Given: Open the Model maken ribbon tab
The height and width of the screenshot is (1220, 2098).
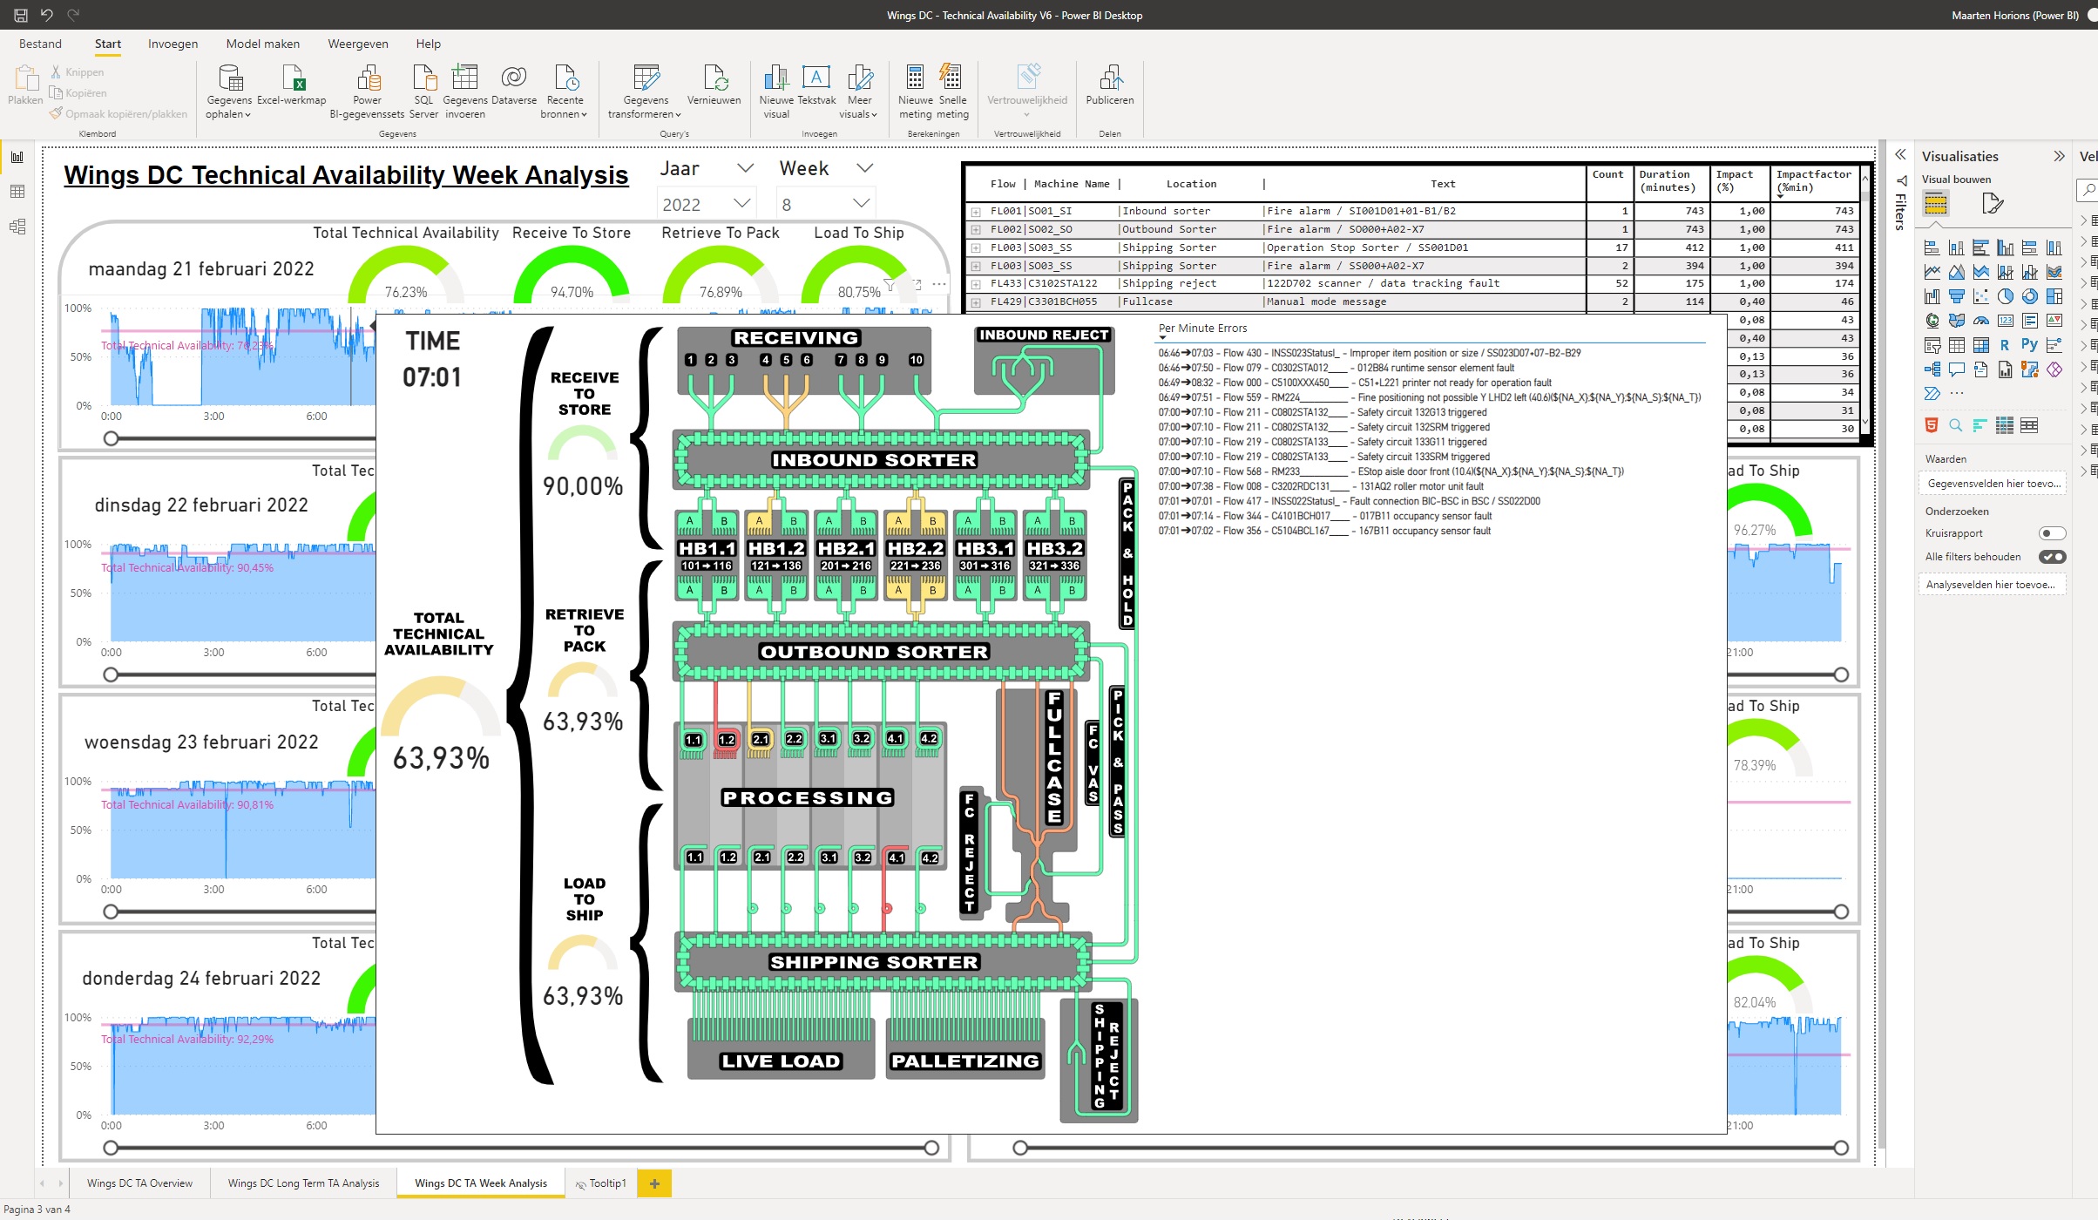Looking at the screenshot, I should click(x=262, y=44).
